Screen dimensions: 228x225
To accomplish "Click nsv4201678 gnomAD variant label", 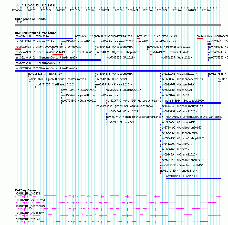I will click(x=194, y=117).
